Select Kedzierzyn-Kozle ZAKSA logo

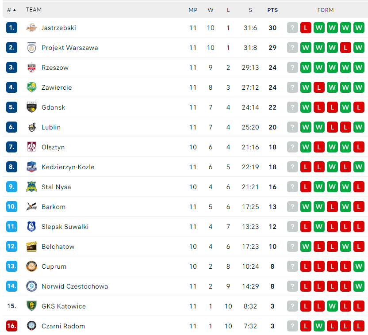31,167
